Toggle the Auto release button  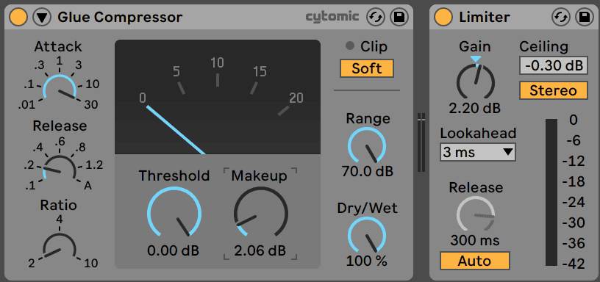pyautogui.click(x=474, y=261)
